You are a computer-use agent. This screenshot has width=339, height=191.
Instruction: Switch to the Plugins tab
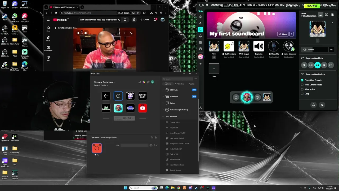[191, 84]
